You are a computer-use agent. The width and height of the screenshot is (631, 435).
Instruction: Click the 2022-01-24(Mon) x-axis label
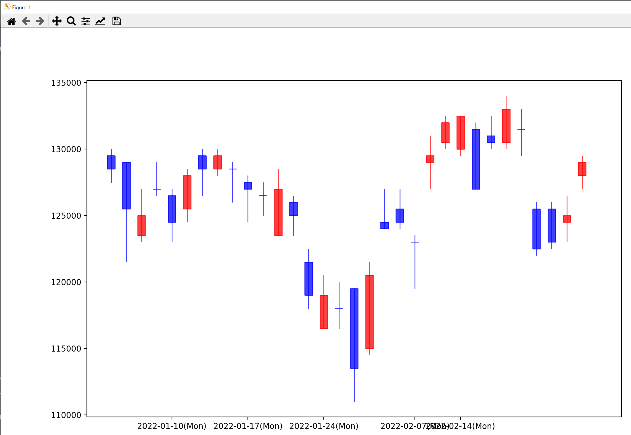(x=324, y=426)
